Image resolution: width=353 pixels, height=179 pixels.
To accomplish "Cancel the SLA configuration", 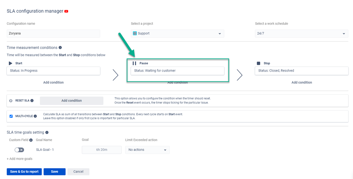I will [78, 172].
